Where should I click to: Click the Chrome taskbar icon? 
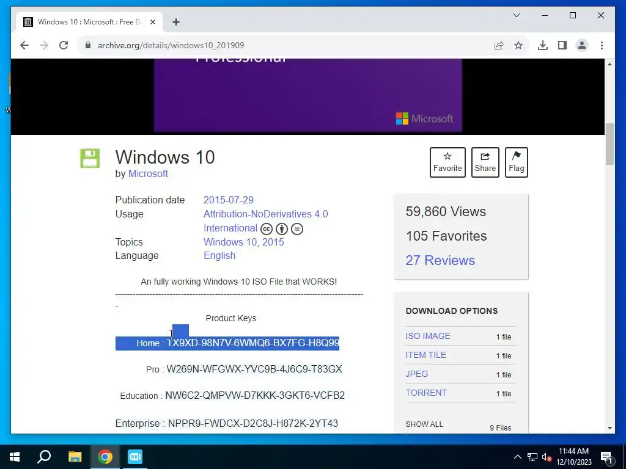105,457
